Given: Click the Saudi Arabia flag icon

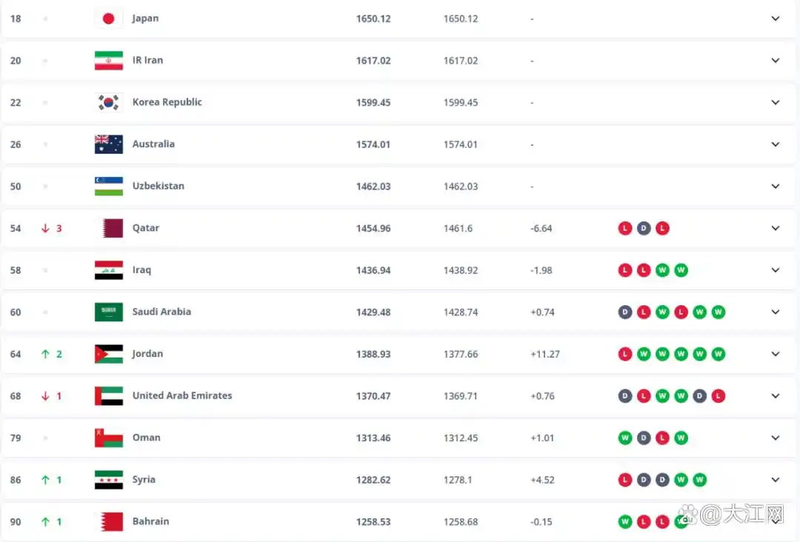Looking at the screenshot, I should (x=109, y=312).
